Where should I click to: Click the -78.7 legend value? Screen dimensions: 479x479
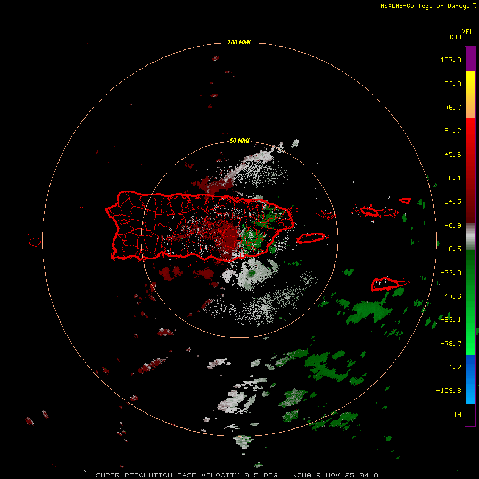tap(451, 344)
